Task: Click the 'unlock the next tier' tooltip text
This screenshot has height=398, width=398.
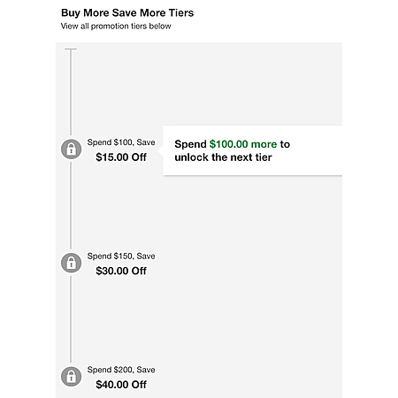Action: [x=223, y=157]
